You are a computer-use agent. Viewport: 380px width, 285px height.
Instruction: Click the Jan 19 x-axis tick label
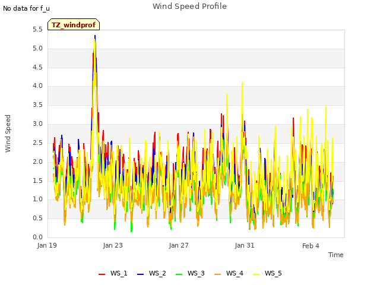pos(47,245)
